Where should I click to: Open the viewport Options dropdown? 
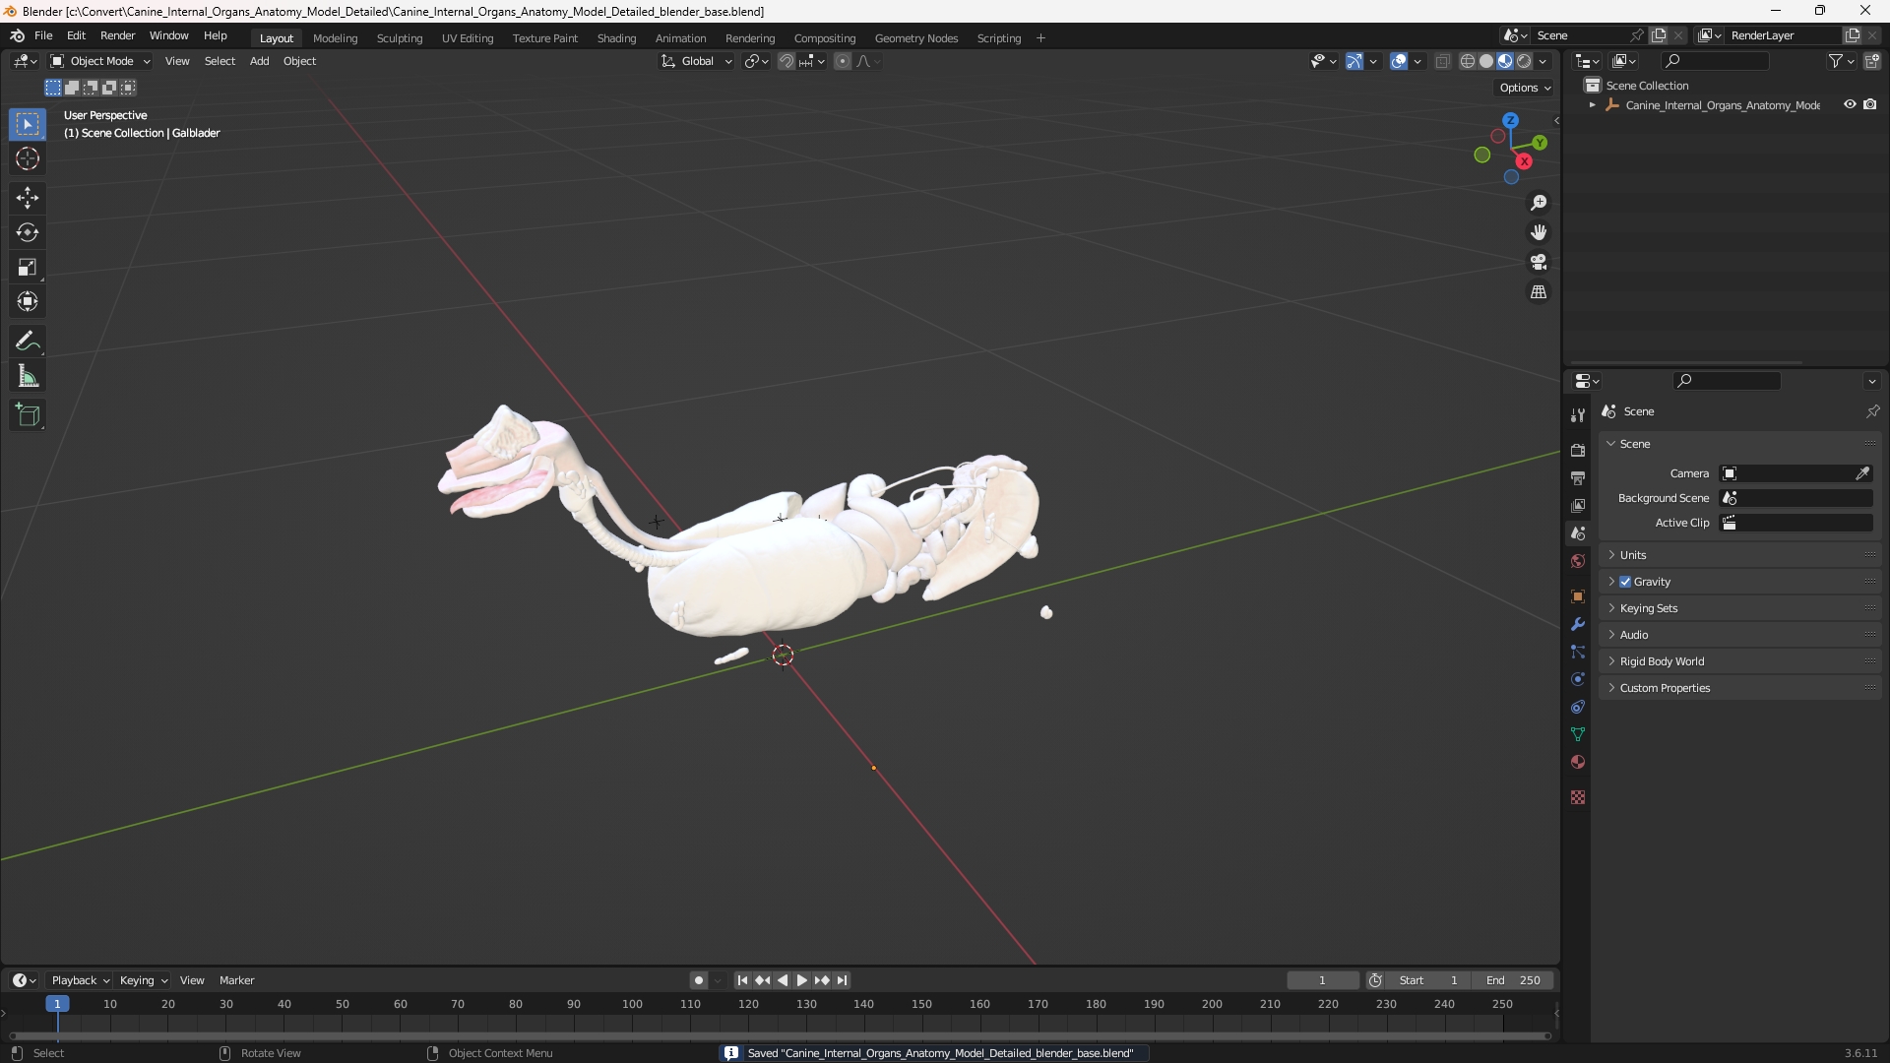tap(1524, 88)
